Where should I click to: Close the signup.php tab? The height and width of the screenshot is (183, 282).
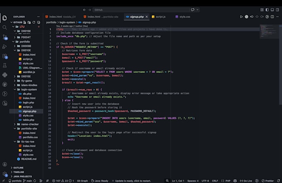point(146,17)
